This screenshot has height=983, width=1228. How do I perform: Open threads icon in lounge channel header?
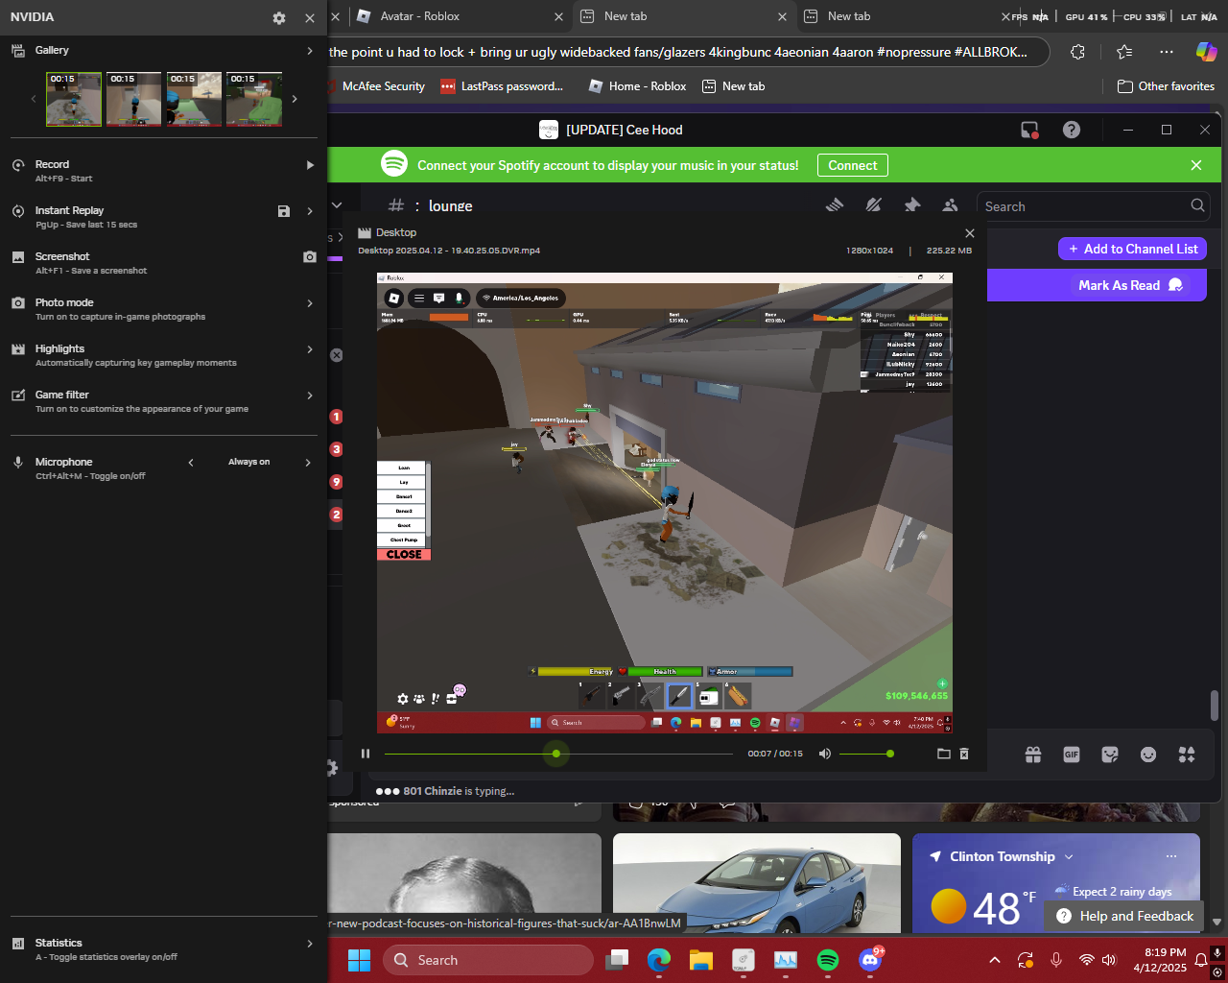coord(835,204)
